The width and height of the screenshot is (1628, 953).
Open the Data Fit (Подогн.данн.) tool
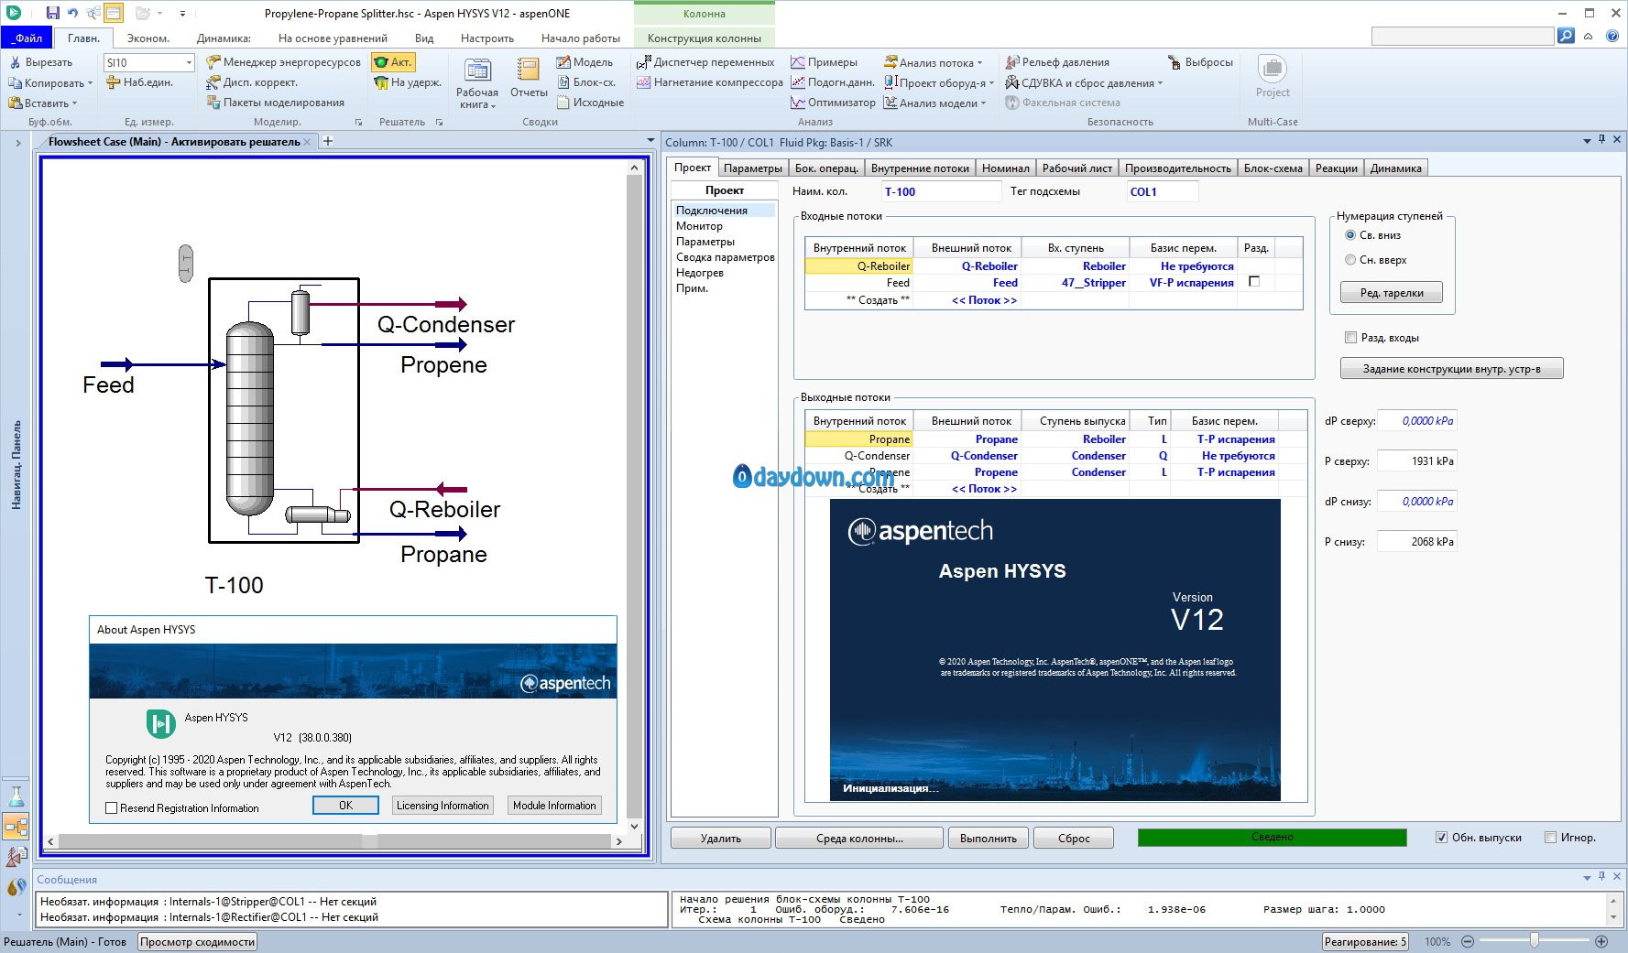click(x=832, y=82)
